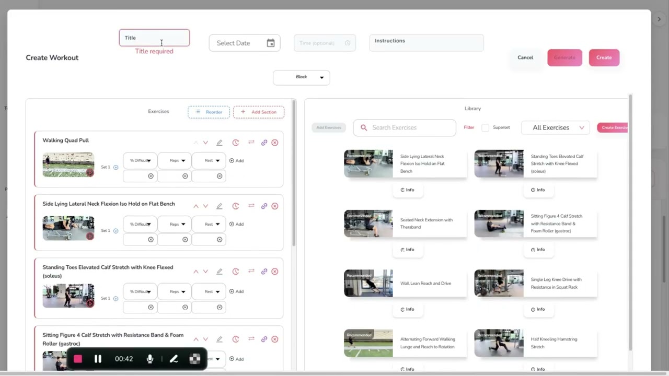
Task: Open Reps dropdown for Walking Quad Pull
Action: [x=175, y=161]
